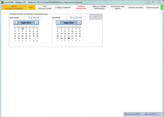Minimize the ZonaTEAM window

point(149,2)
